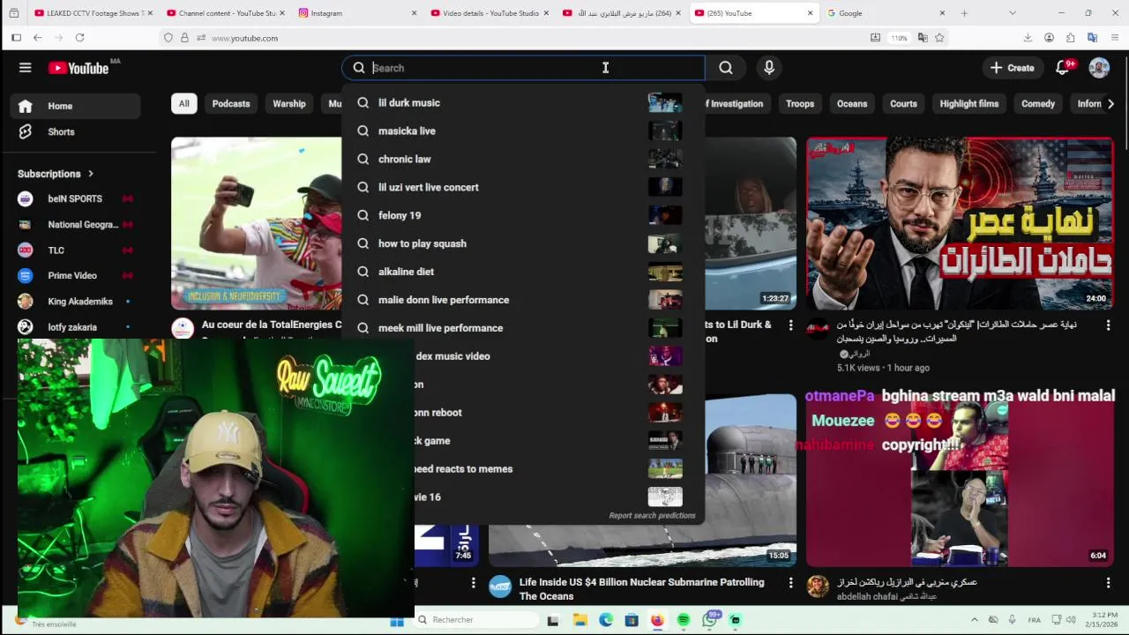Bookmark this page with the star
The height and width of the screenshot is (635, 1129).
939,38
